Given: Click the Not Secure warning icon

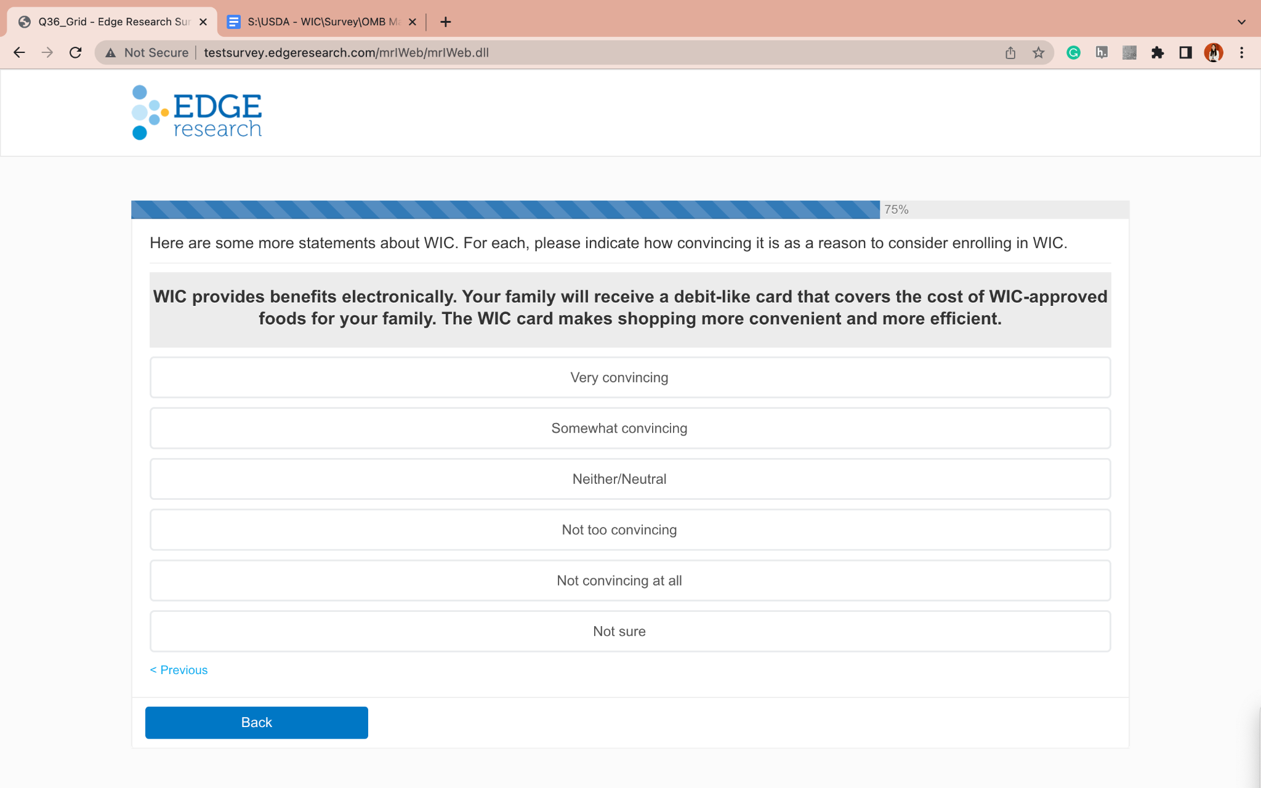Looking at the screenshot, I should click(111, 53).
